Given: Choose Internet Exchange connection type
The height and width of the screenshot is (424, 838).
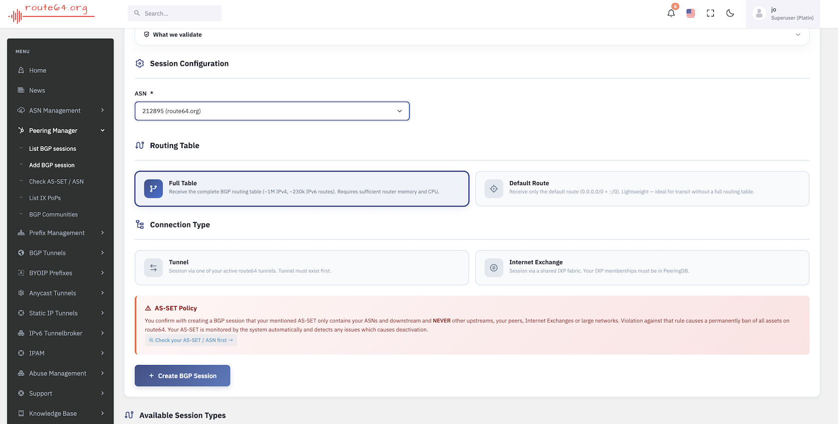Looking at the screenshot, I should (642, 268).
